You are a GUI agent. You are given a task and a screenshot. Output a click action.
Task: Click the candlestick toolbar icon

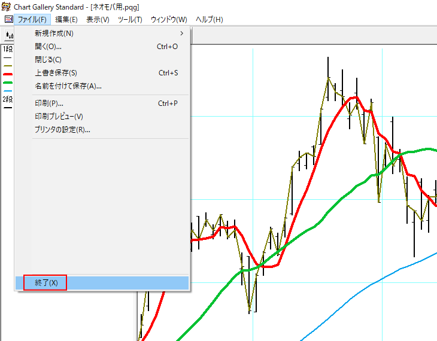tap(9, 35)
